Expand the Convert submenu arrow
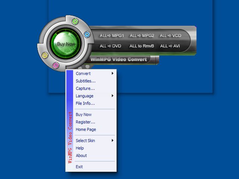239x179 pixels. click(112, 73)
